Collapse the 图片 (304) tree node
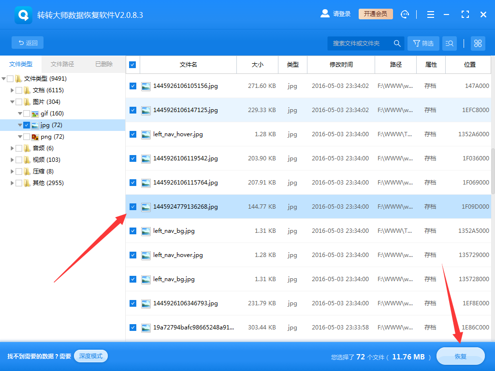The image size is (495, 371). pyautogui.click(x=12, y=102)
